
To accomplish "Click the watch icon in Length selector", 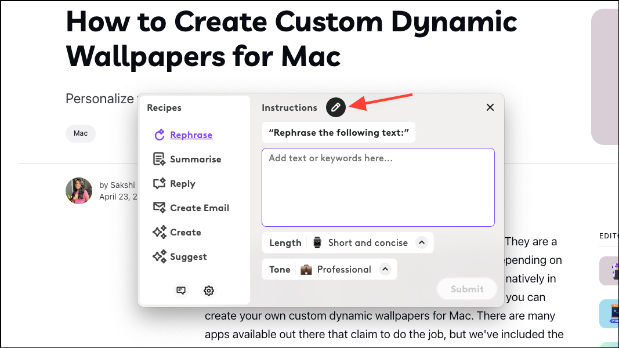I will (317, 242).
